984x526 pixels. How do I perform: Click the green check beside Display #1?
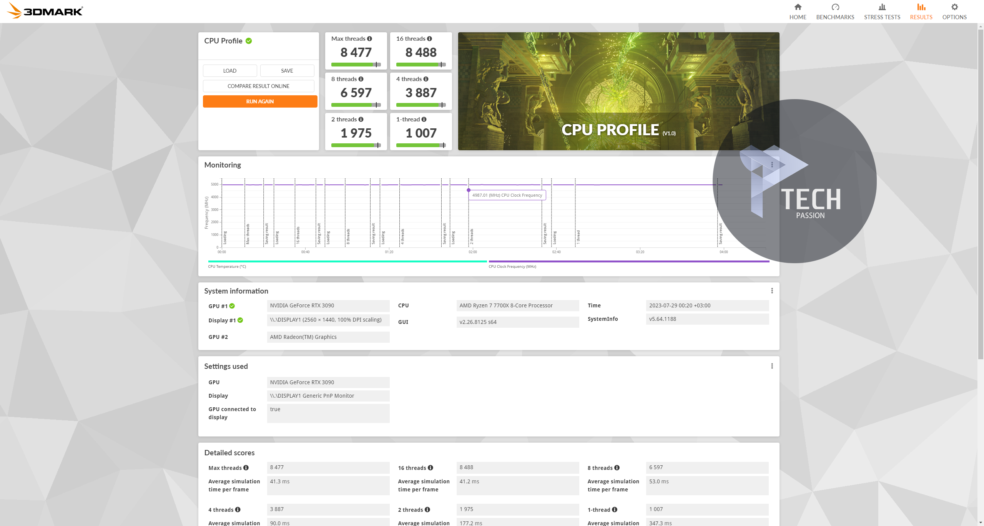click(x=240, y=320)
